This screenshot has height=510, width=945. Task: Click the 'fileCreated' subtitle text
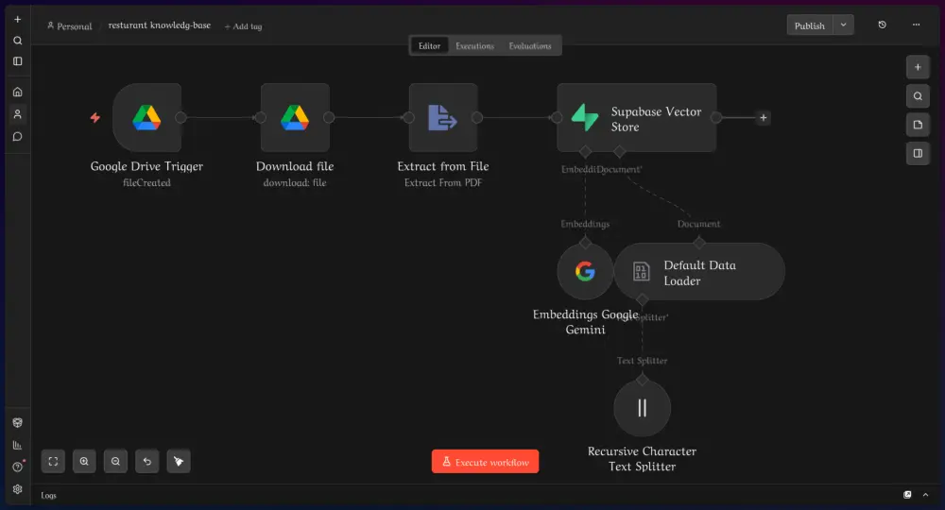click(x=146, y=182)
